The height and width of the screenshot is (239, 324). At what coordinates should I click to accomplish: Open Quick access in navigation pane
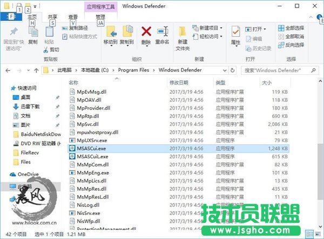(24, 88)
